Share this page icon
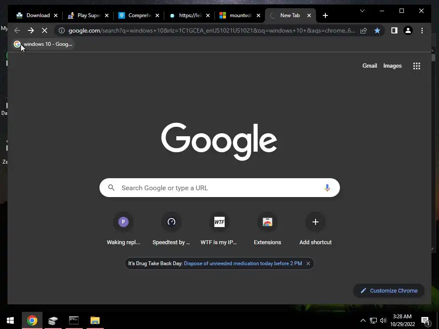Viewport: 439px width, 329px height. (x=364, y=30)
